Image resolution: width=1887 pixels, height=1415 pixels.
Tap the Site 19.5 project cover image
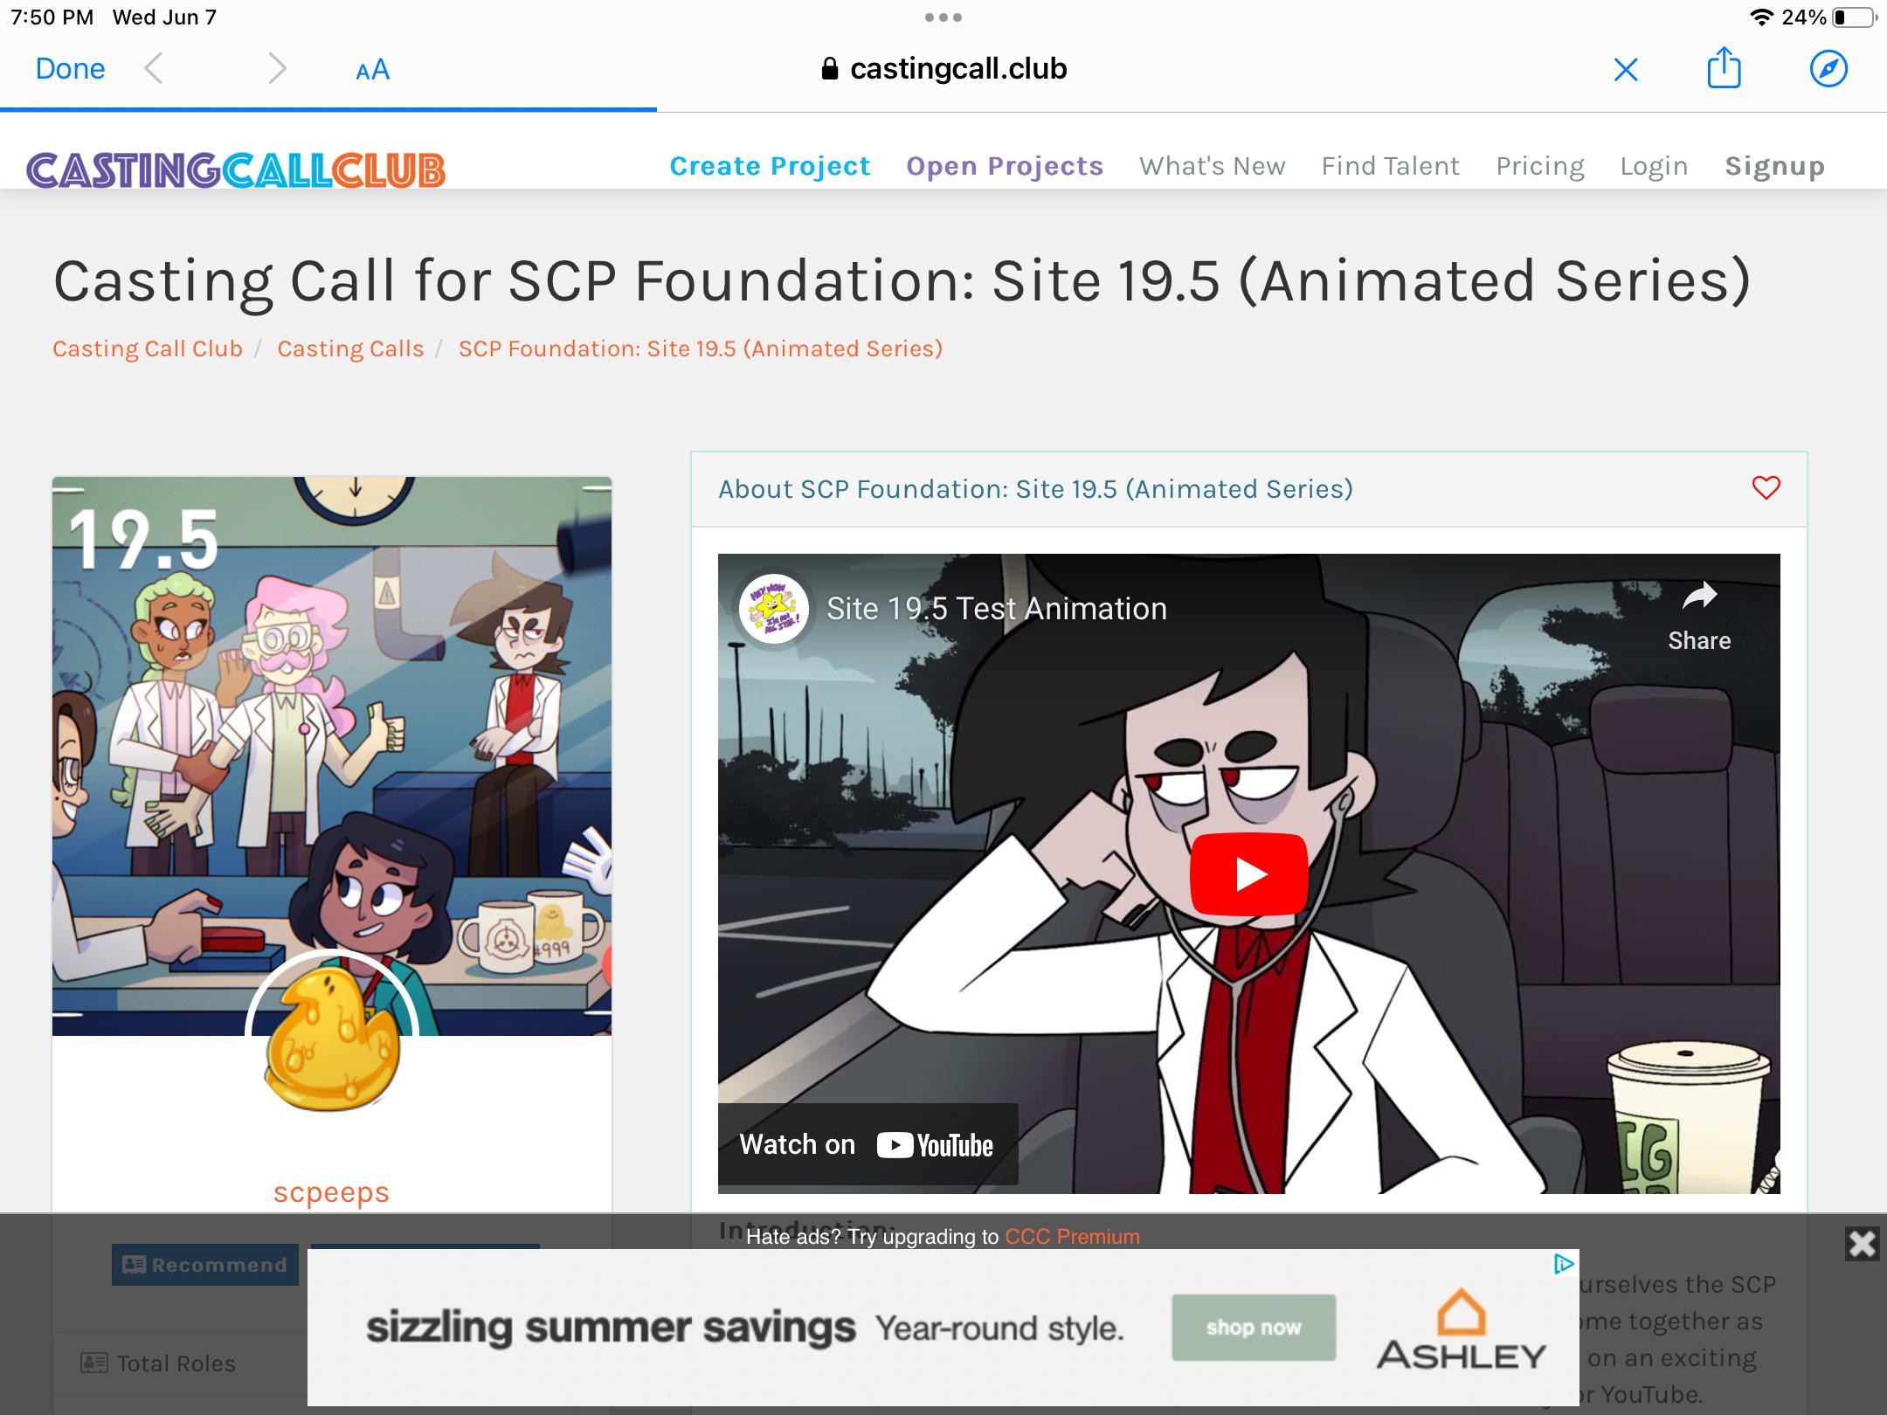point(332,756)
